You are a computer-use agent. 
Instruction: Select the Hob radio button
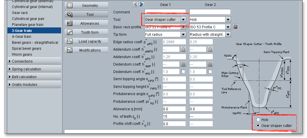[258, 120]
